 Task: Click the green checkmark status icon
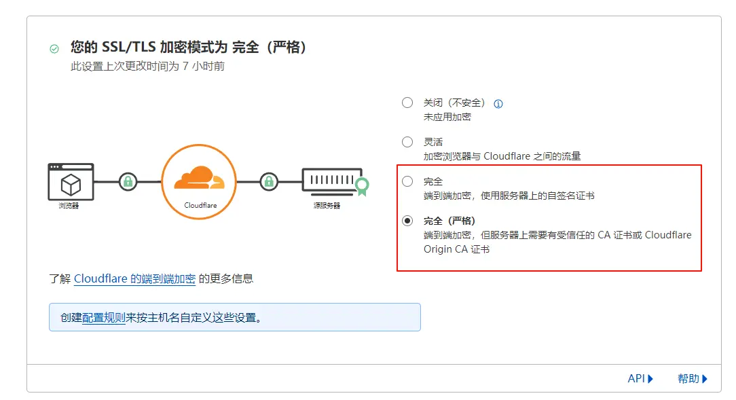pos(54,48)
